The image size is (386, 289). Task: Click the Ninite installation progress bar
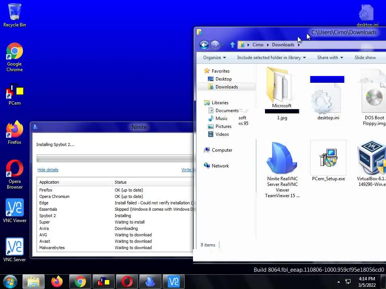[115, 158]
